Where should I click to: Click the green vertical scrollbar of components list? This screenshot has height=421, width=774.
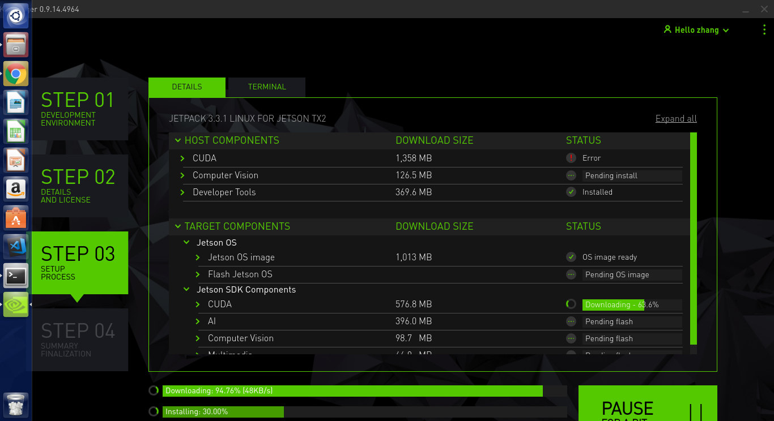pos(694,239)
